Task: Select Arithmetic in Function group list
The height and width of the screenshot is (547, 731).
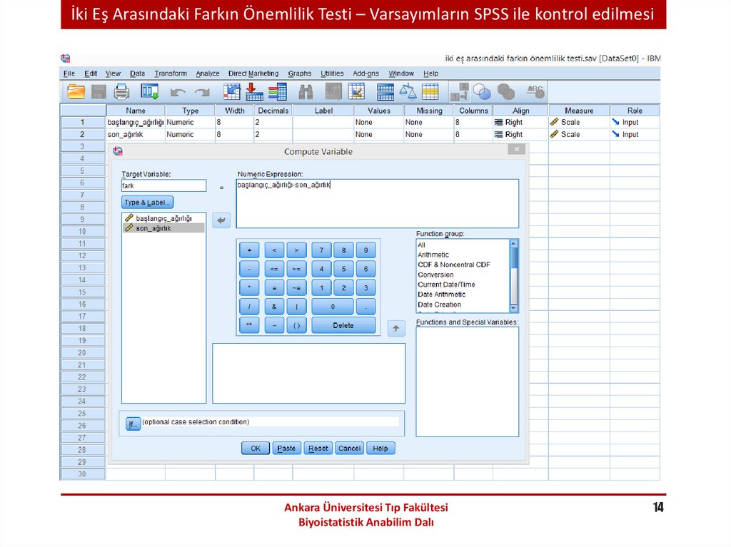Action: click(x=433, y=255)
